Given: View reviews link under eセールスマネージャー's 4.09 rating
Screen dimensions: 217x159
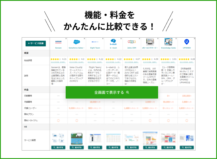Looking at the screenshot, I should click(x=150, y=62).
